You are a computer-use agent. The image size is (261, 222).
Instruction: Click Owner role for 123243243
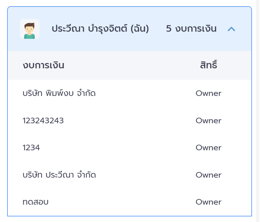pyautogui.click(x=208, y=120)
